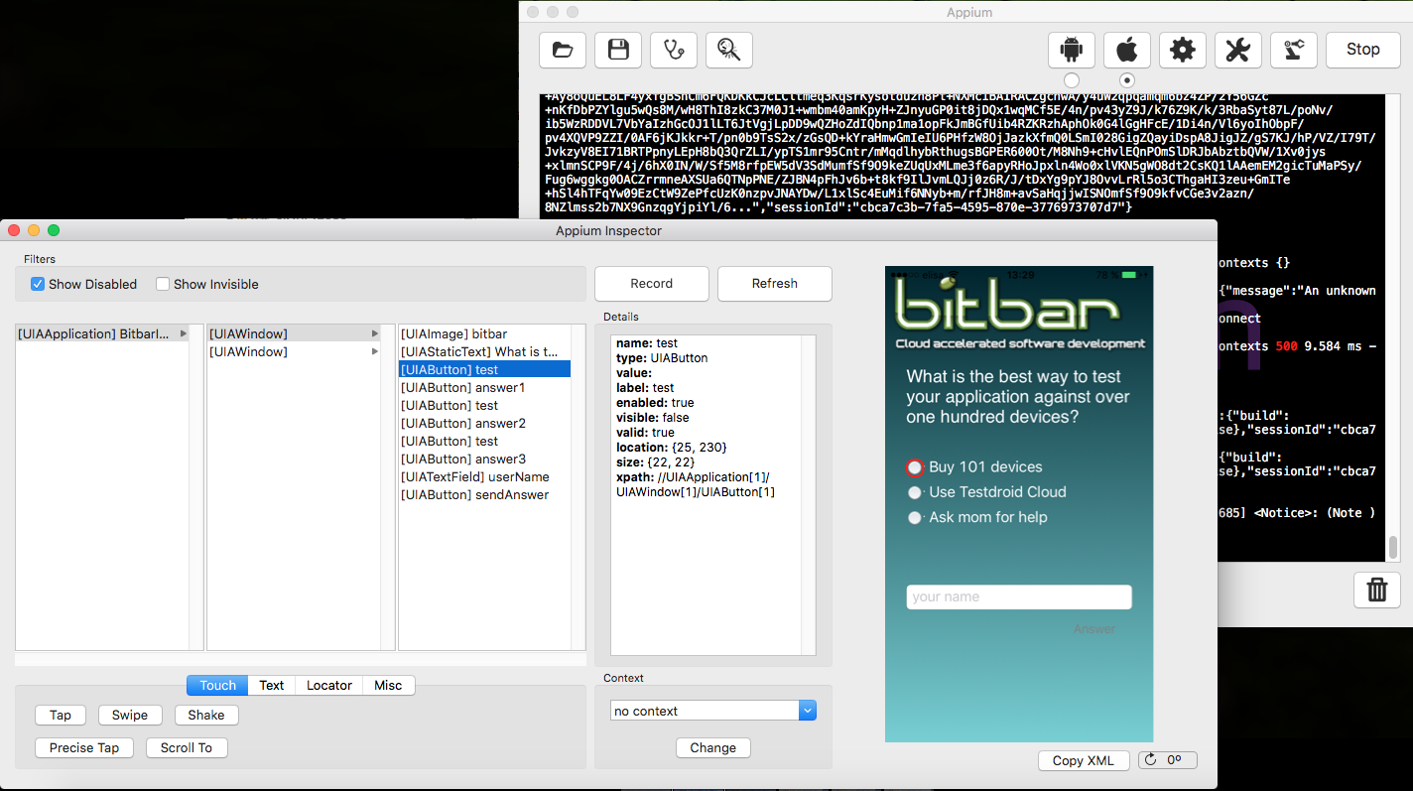1413x791 pixels.
Task: Select the [UIAImage] bitbar row
Action: click(484, 333)
